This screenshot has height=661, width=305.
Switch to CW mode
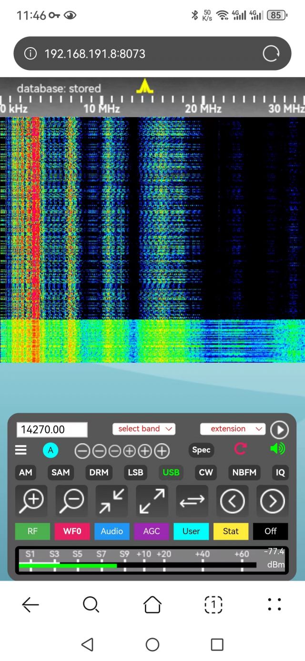click(206, 473)
